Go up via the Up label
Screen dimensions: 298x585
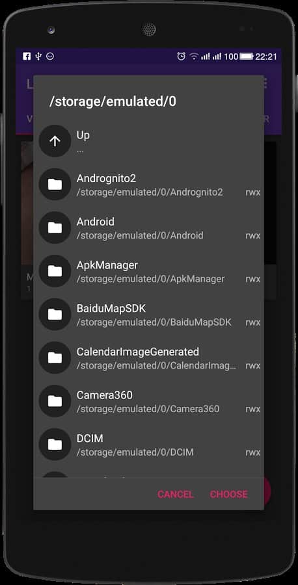pos(83,135)
